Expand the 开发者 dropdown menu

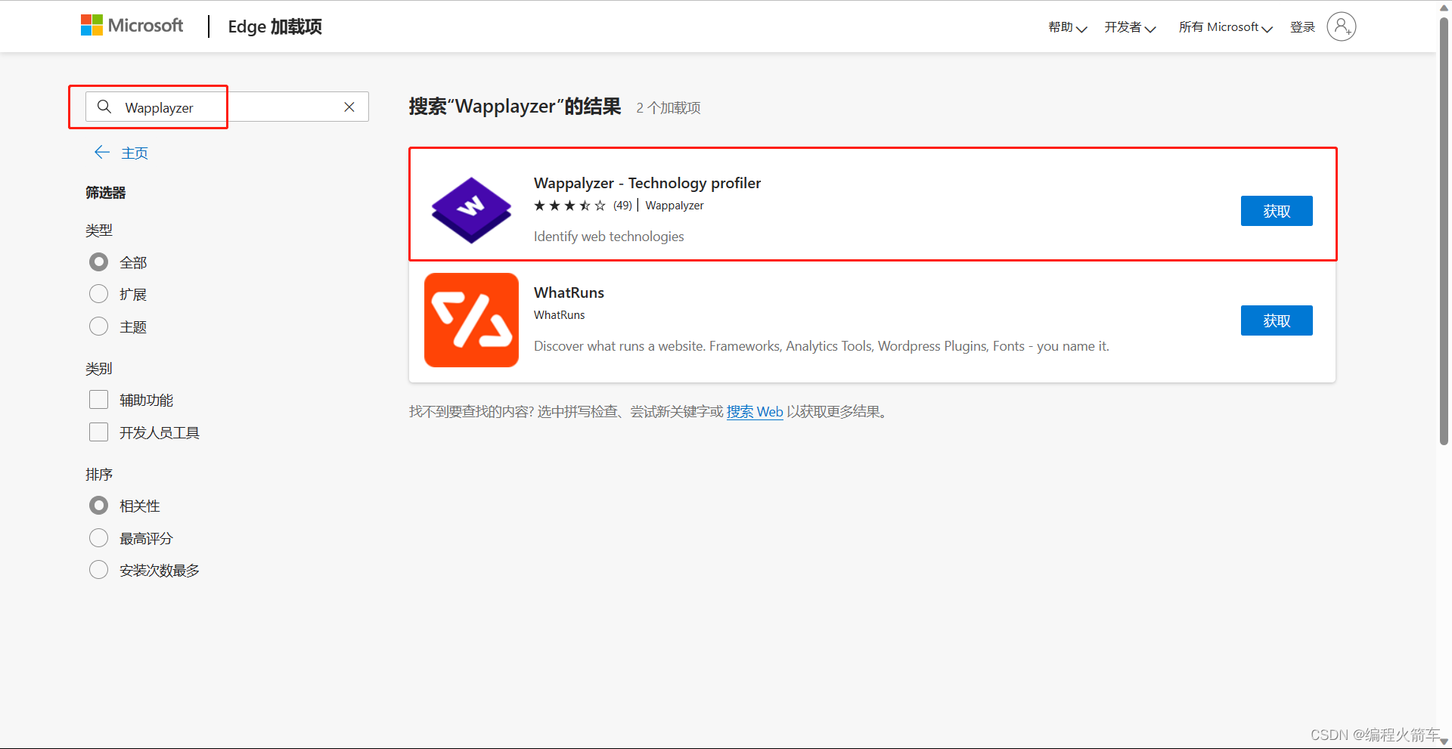(x=1130, y=27)
